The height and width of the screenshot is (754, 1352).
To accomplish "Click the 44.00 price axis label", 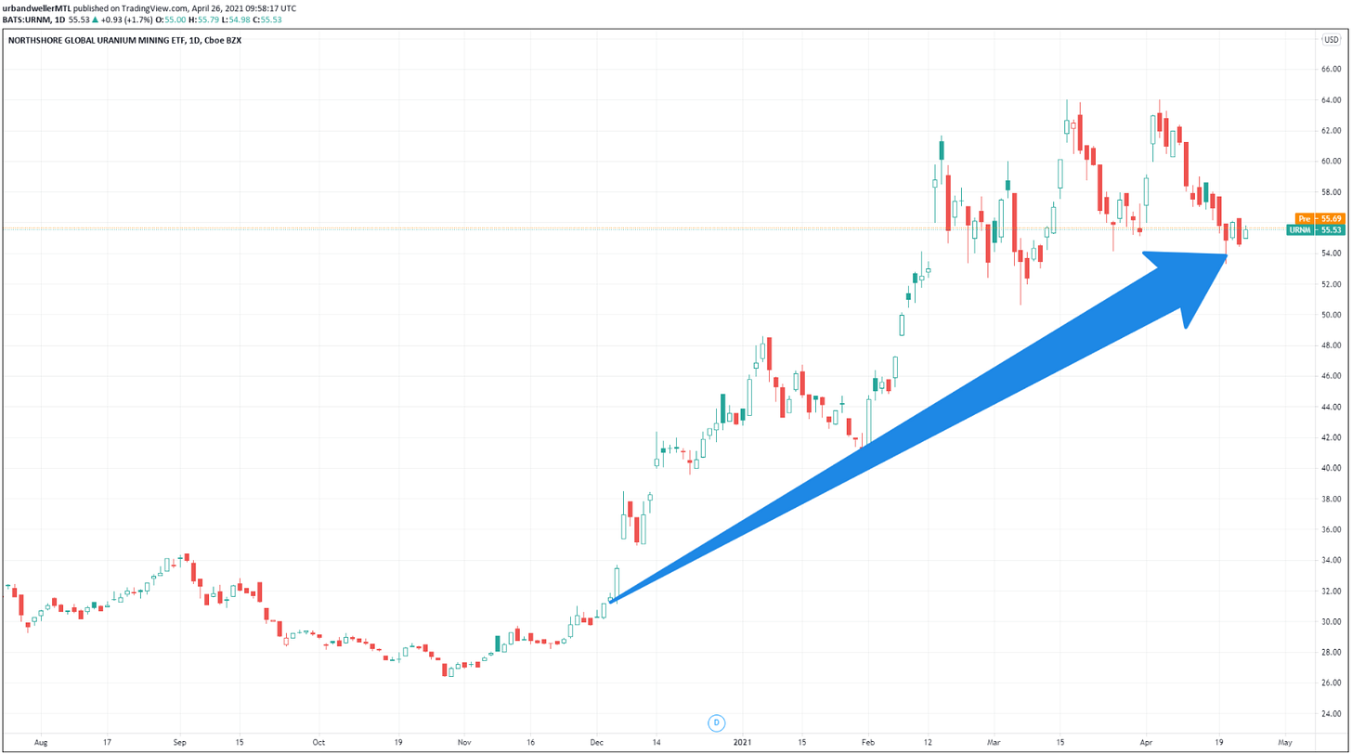I will pyautogui.click(x=1331, y=407).
